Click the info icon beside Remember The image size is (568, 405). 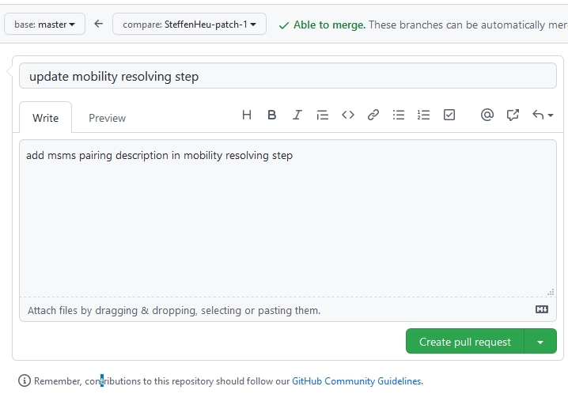tap(25, 380)
